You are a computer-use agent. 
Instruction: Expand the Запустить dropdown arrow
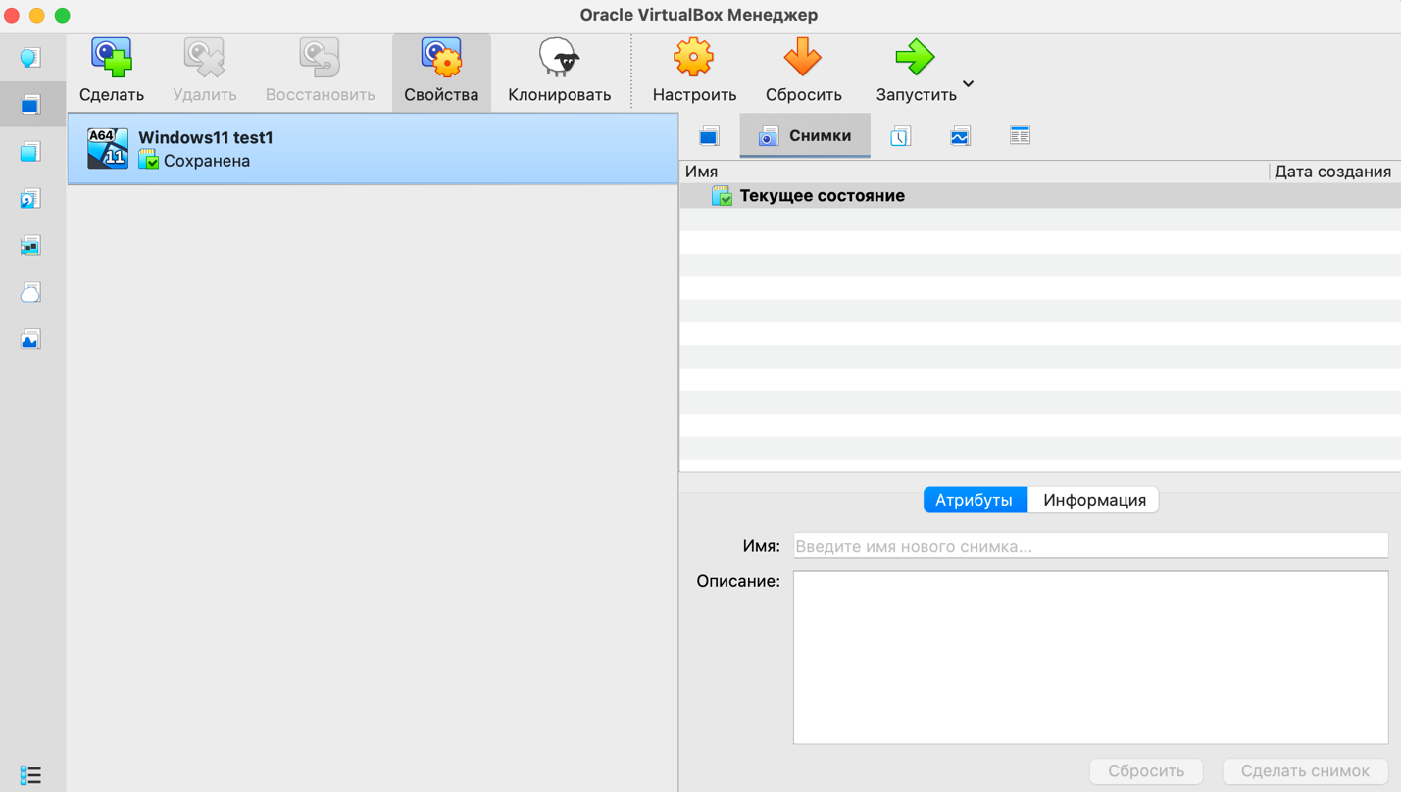969,84
